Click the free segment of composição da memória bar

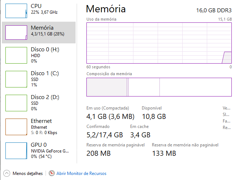(196, 87)
